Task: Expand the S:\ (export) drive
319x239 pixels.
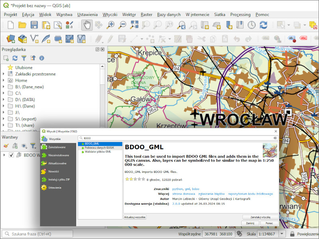Action: coord(4,119)
